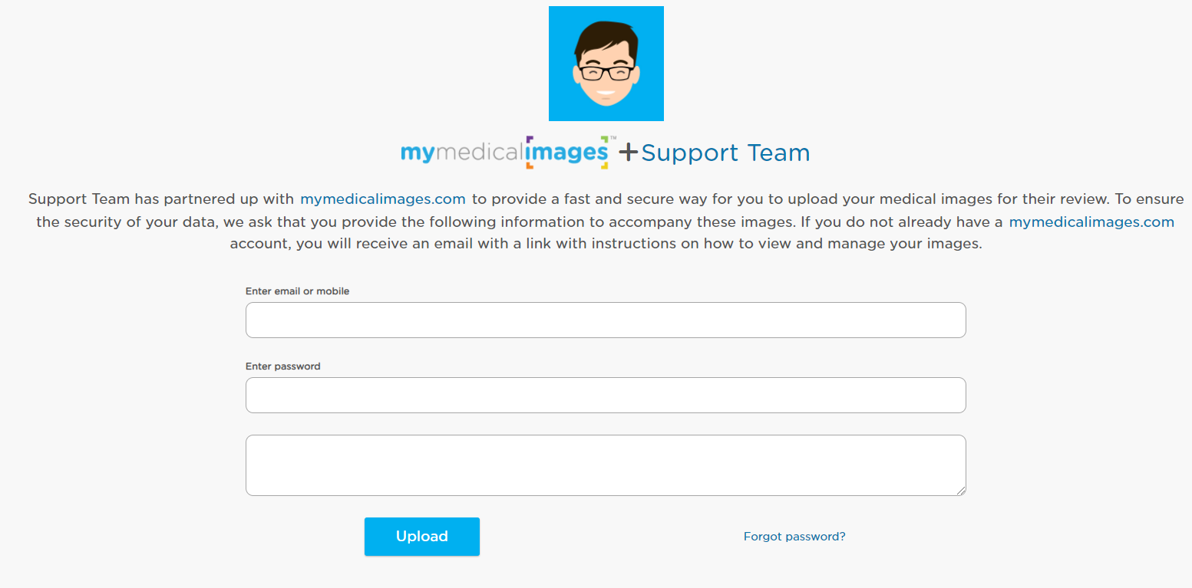Click the 'Support Team' heading

[x=725, y=153]
